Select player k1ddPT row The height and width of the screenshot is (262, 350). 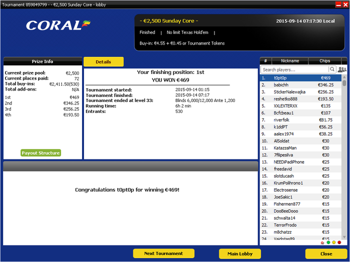coord(300,127)
